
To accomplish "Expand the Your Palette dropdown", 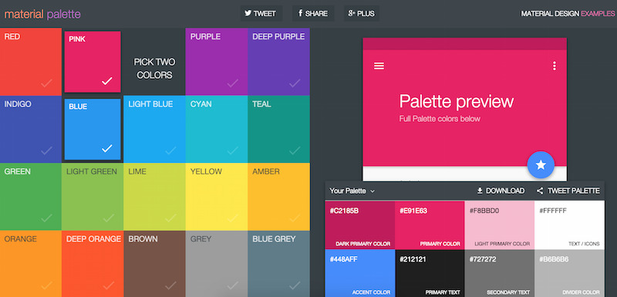I will 352,191.
